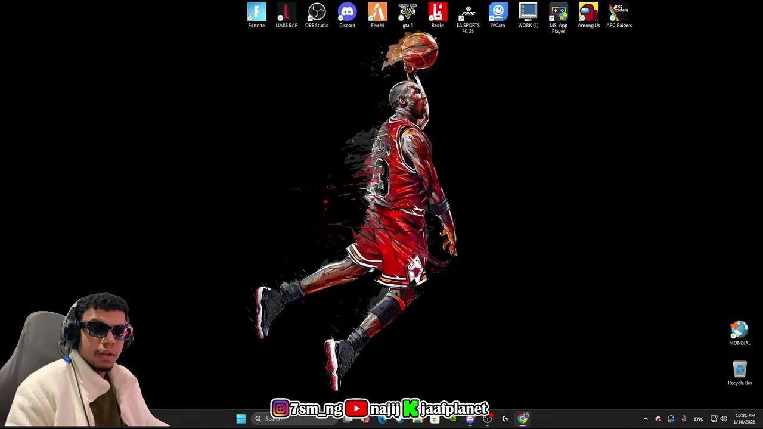763x429 pixels.
Task: Open the volume speaker tray icon
Action: click(724, 419)
